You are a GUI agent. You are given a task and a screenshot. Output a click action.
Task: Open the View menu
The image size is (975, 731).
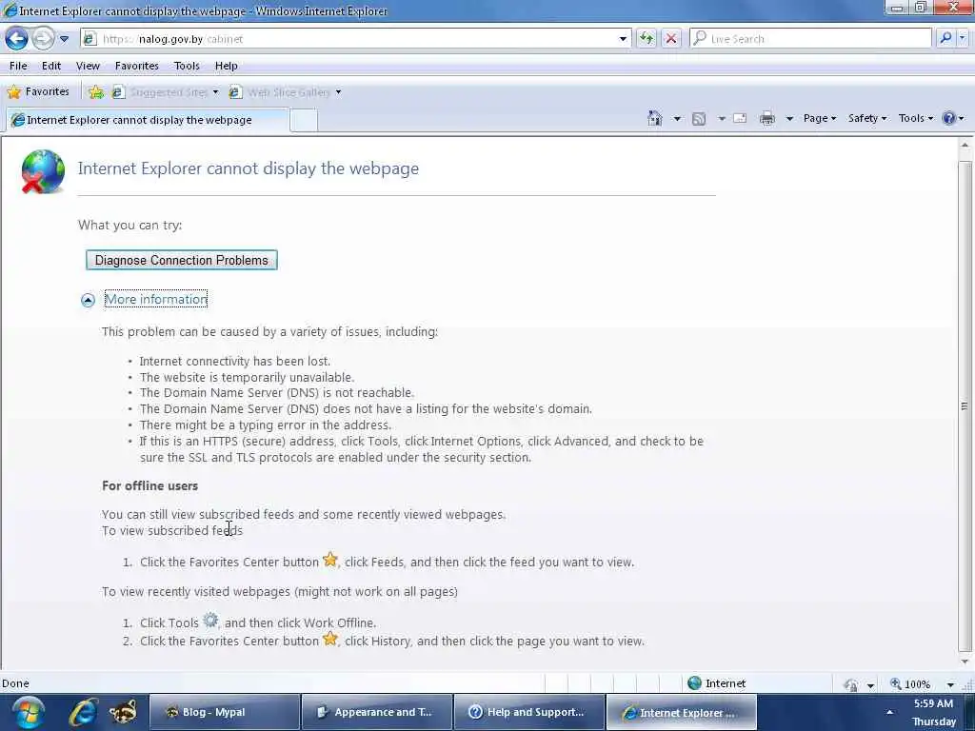(88, 66)
